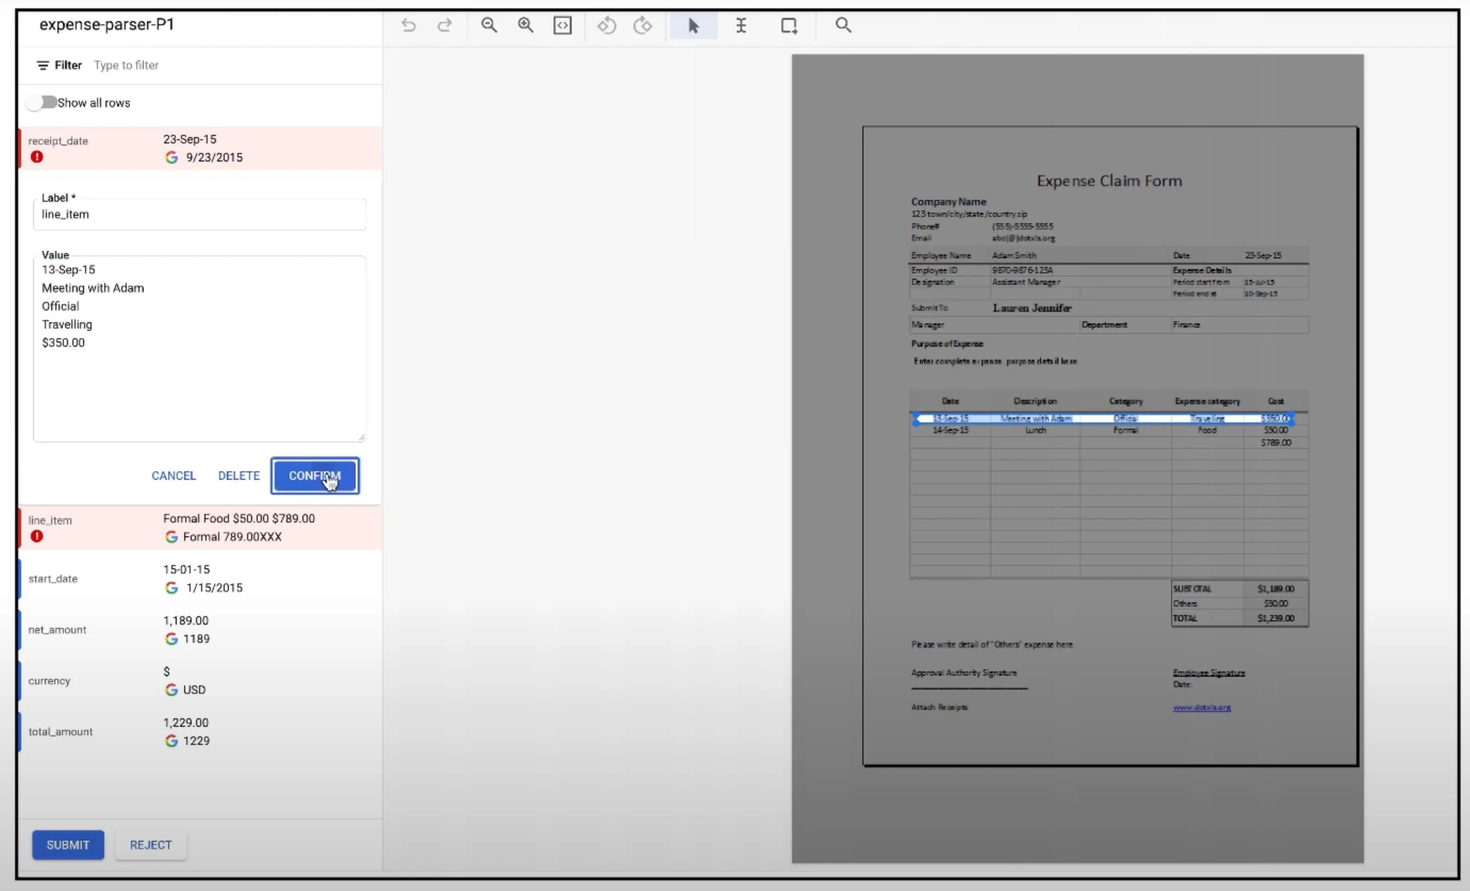Toggle the Show all rows switch
The image size is (1470, 891).
[x=42, y=103]
